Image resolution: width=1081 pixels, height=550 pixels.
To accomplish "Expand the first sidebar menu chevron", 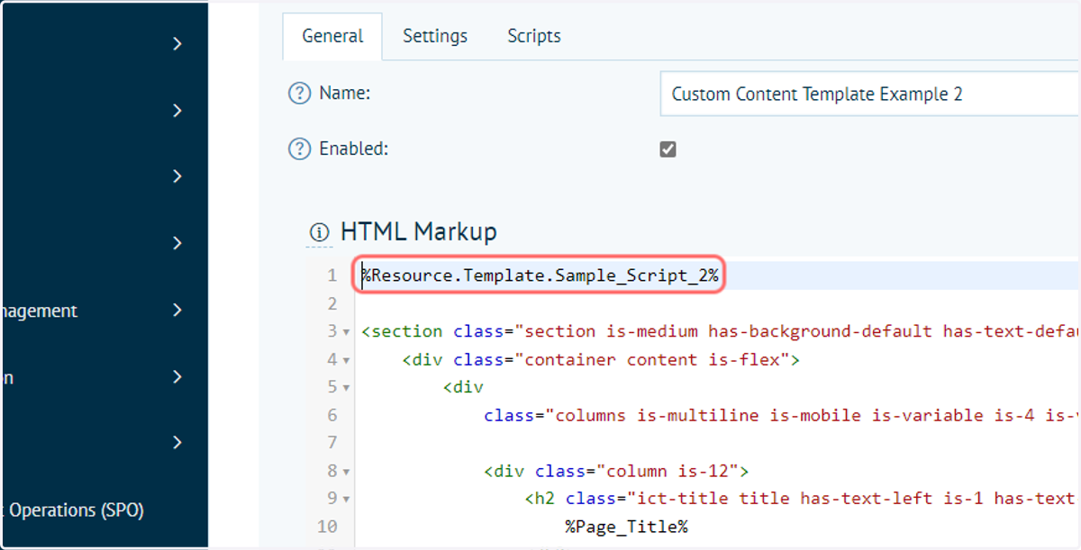I will click(x=177, y=43).
